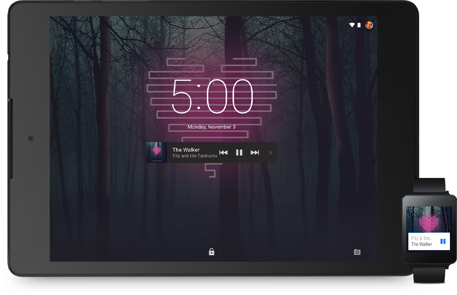This screenshot has height=295, width=457.
Task: Pause The Walker on the tablet
Action: pos(239,153)
